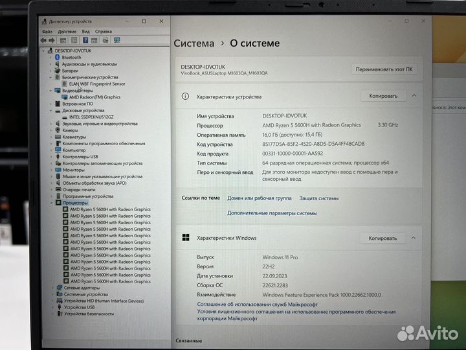
Task: Click the Батареи battery icon
Action: 58,71
